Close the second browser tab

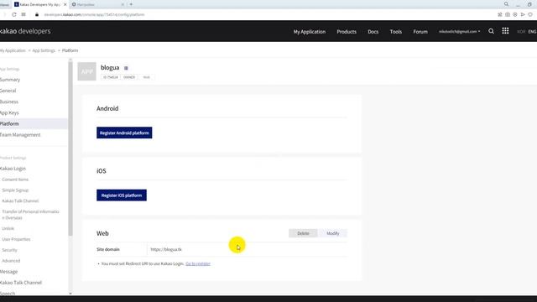(123, 4)
